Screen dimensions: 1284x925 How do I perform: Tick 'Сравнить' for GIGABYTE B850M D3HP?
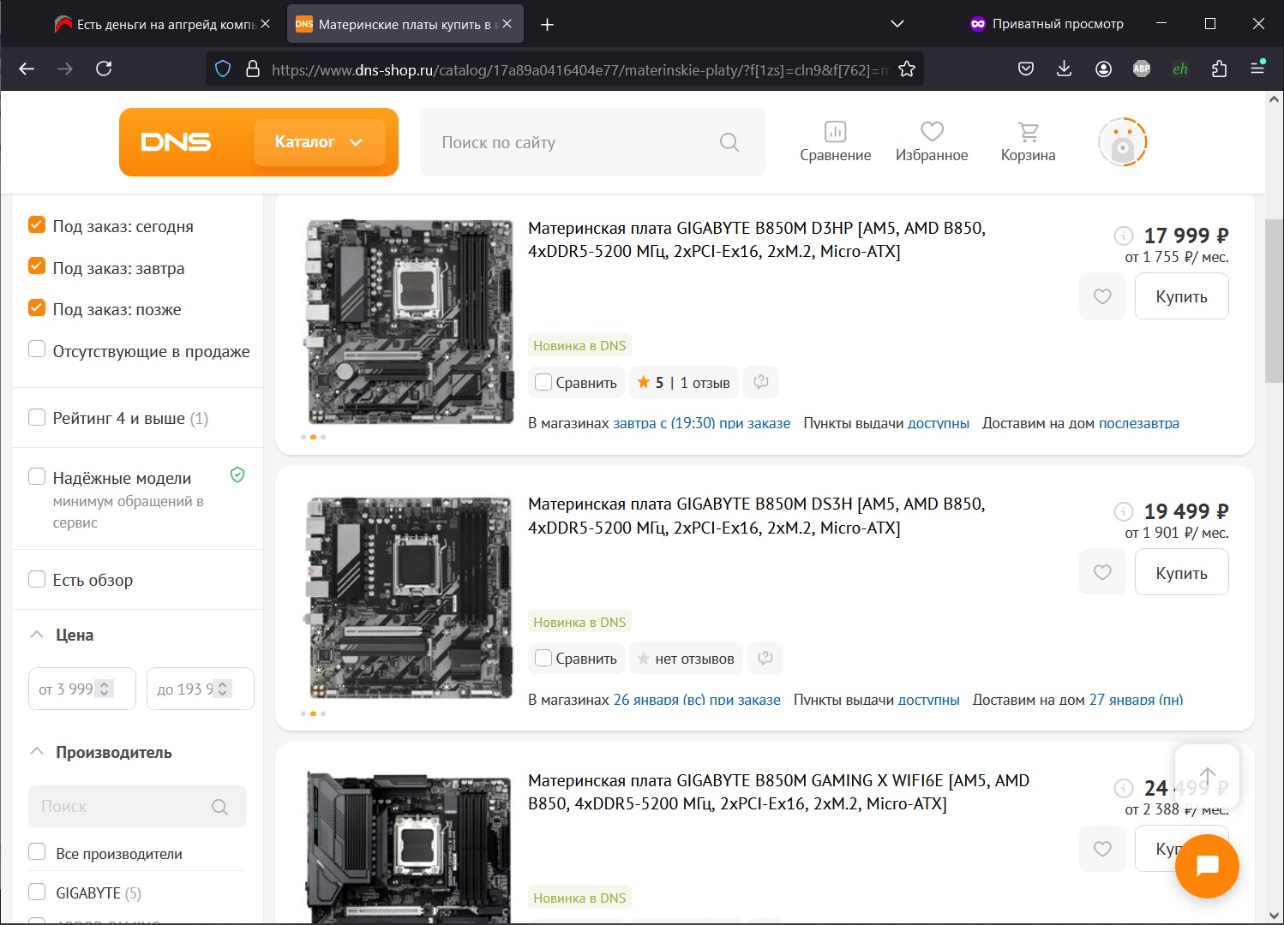(x=543, y=382)
